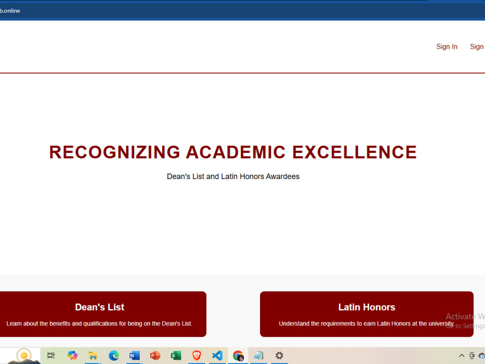Open PowerPoint from the taskbar

point(155,355)
